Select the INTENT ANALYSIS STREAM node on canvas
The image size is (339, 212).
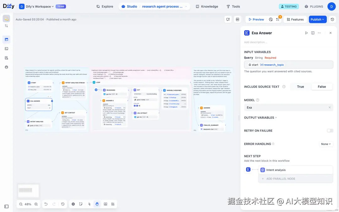(x=73, y=90)
